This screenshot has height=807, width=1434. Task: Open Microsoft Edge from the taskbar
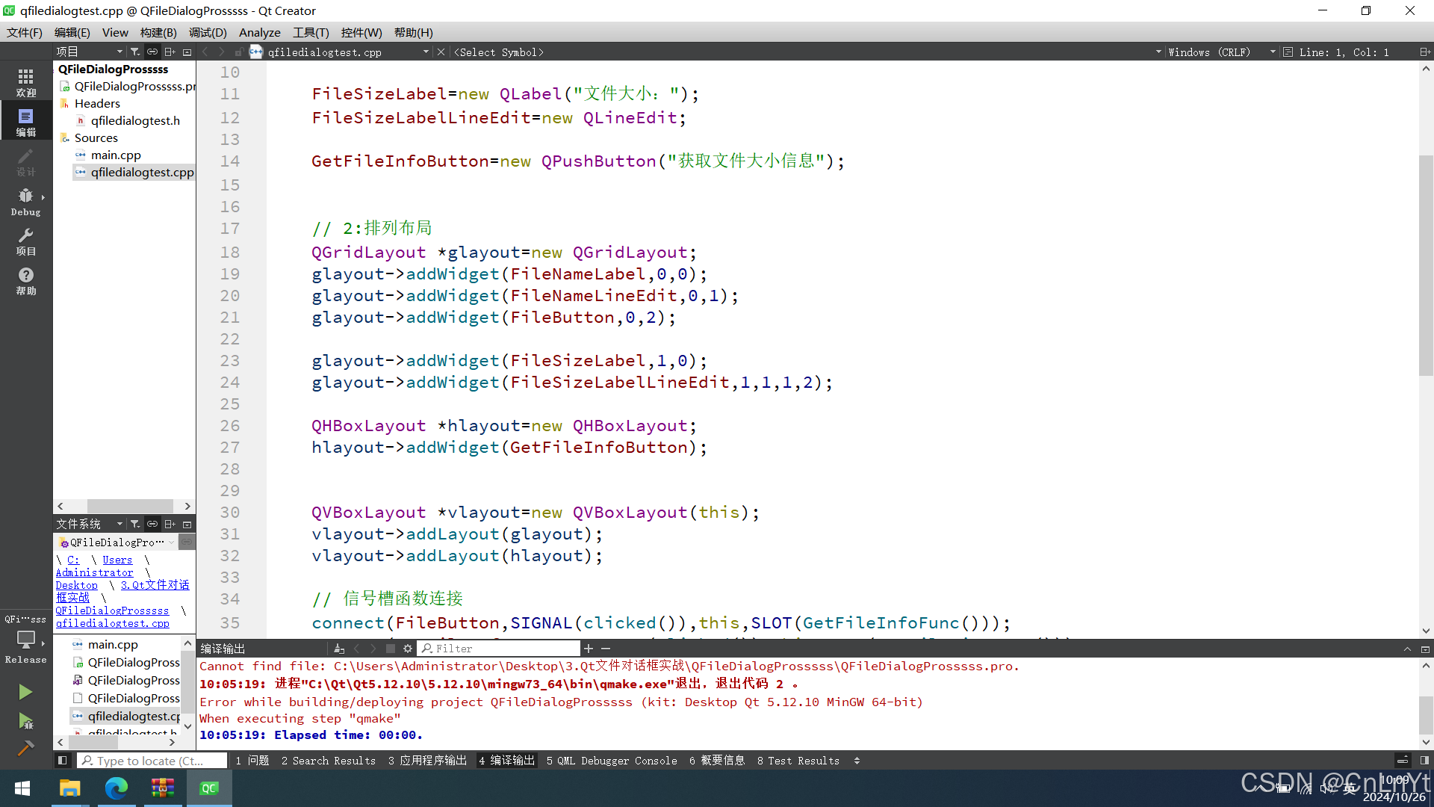pos(116,788)
